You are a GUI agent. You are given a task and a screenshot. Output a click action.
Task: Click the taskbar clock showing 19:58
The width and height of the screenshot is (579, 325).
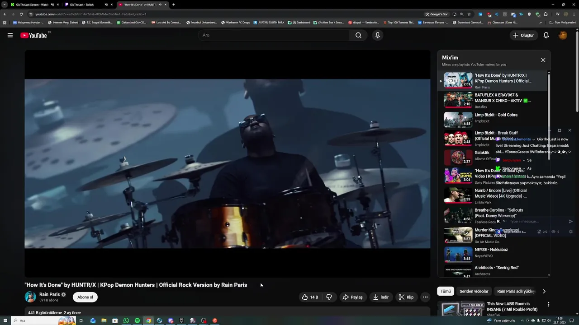pos(560,320)
